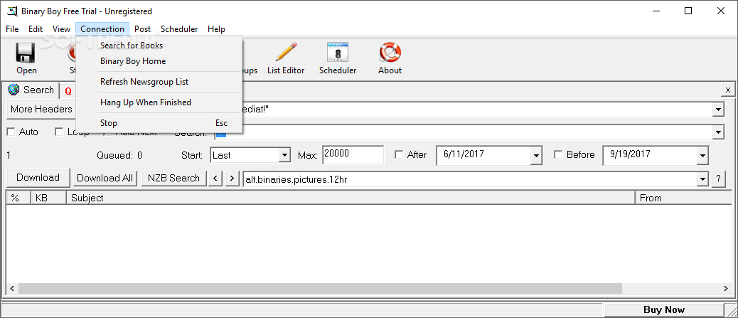The width and height of the screenshot is (738, 318).
Task: Open the About lifebuoy icon
Action: (390, 53)
